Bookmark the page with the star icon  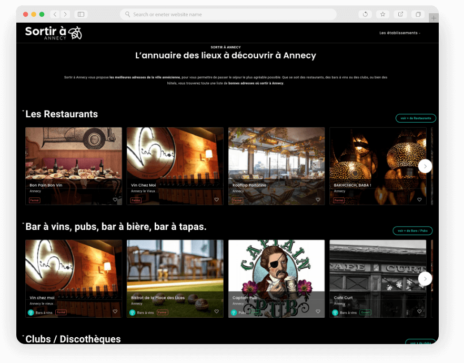point(382,14)
